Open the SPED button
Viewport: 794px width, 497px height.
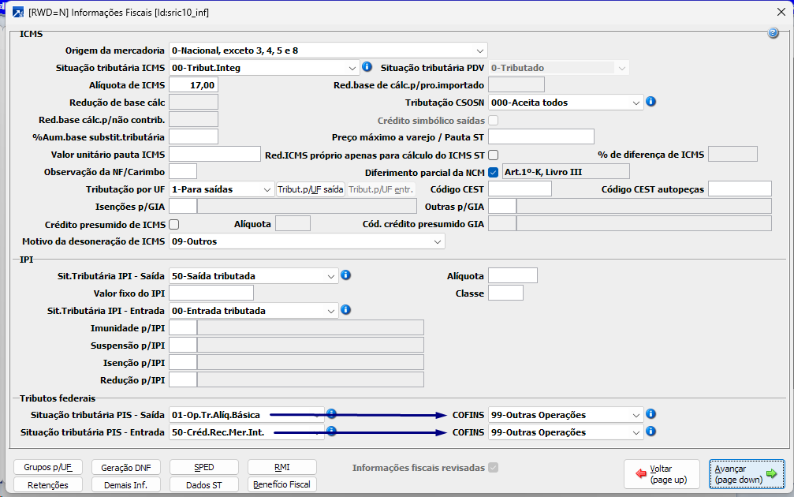204,467
